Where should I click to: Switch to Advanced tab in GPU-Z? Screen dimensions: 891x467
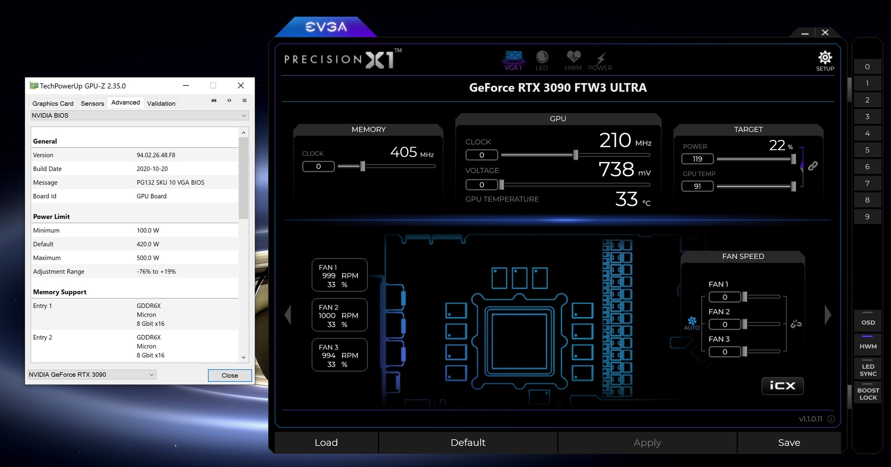coord(125,102)
